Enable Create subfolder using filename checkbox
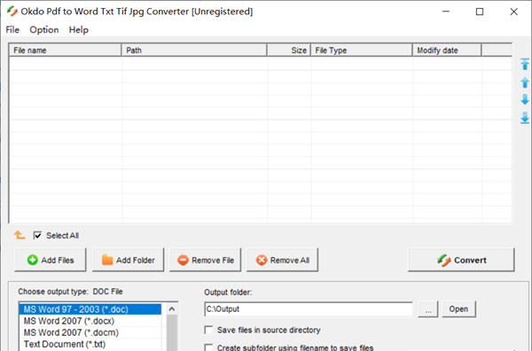532x351 pixels. coord(208,347)
